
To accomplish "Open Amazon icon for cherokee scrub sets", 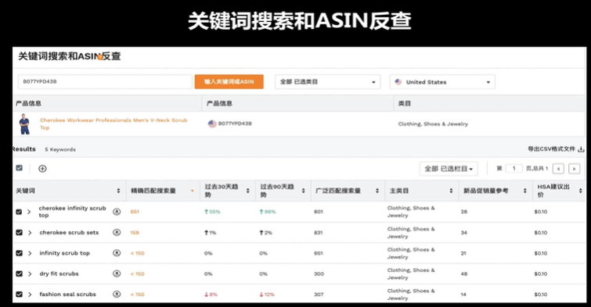I will click(117, 233).
